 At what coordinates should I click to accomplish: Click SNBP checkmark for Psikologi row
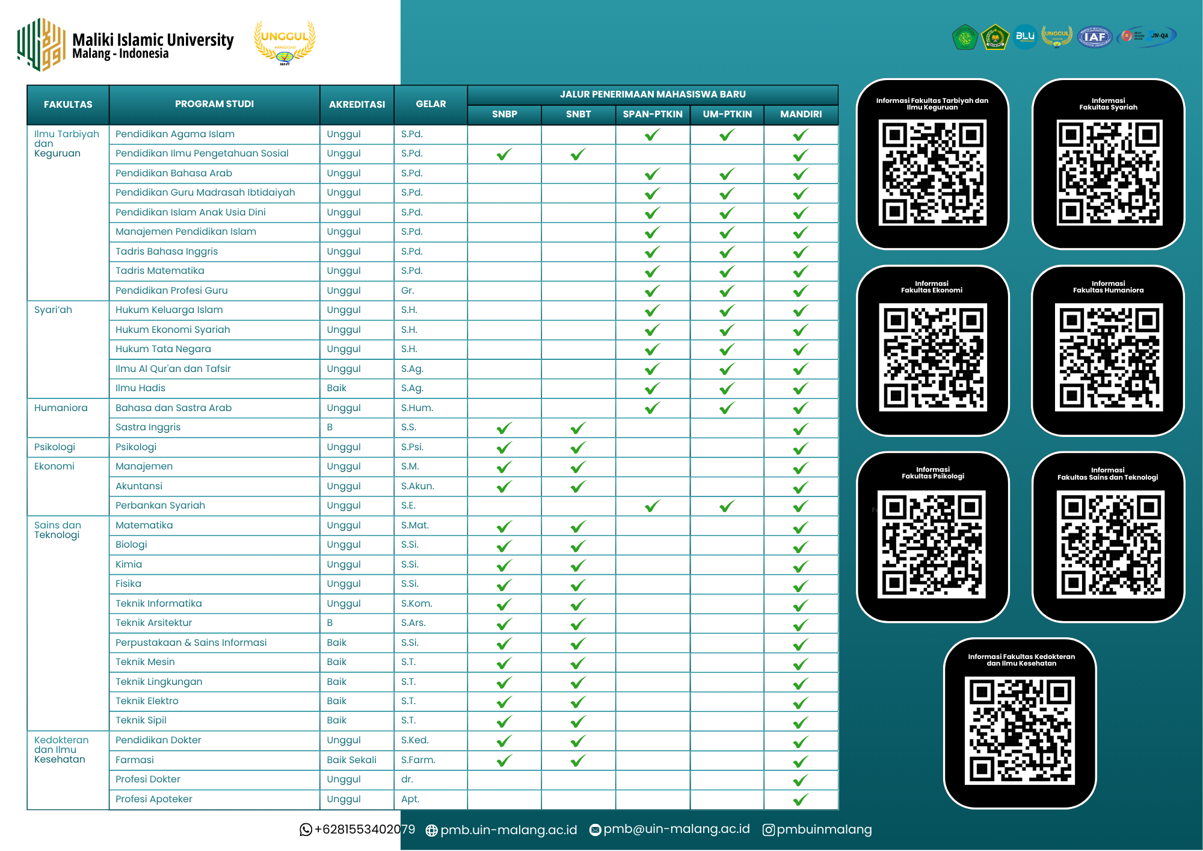(x=504, y=448)
